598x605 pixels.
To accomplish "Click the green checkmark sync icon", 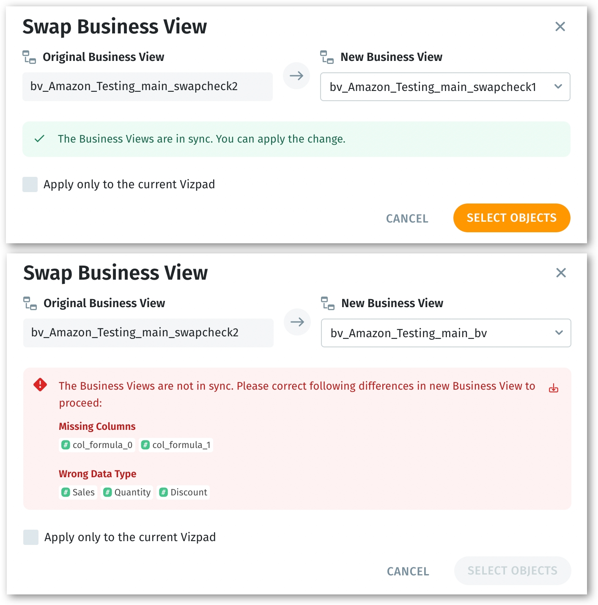I will pos(40,139).
